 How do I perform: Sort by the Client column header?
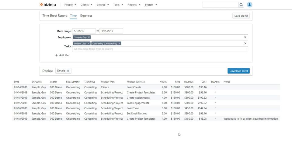coord(54,82)
